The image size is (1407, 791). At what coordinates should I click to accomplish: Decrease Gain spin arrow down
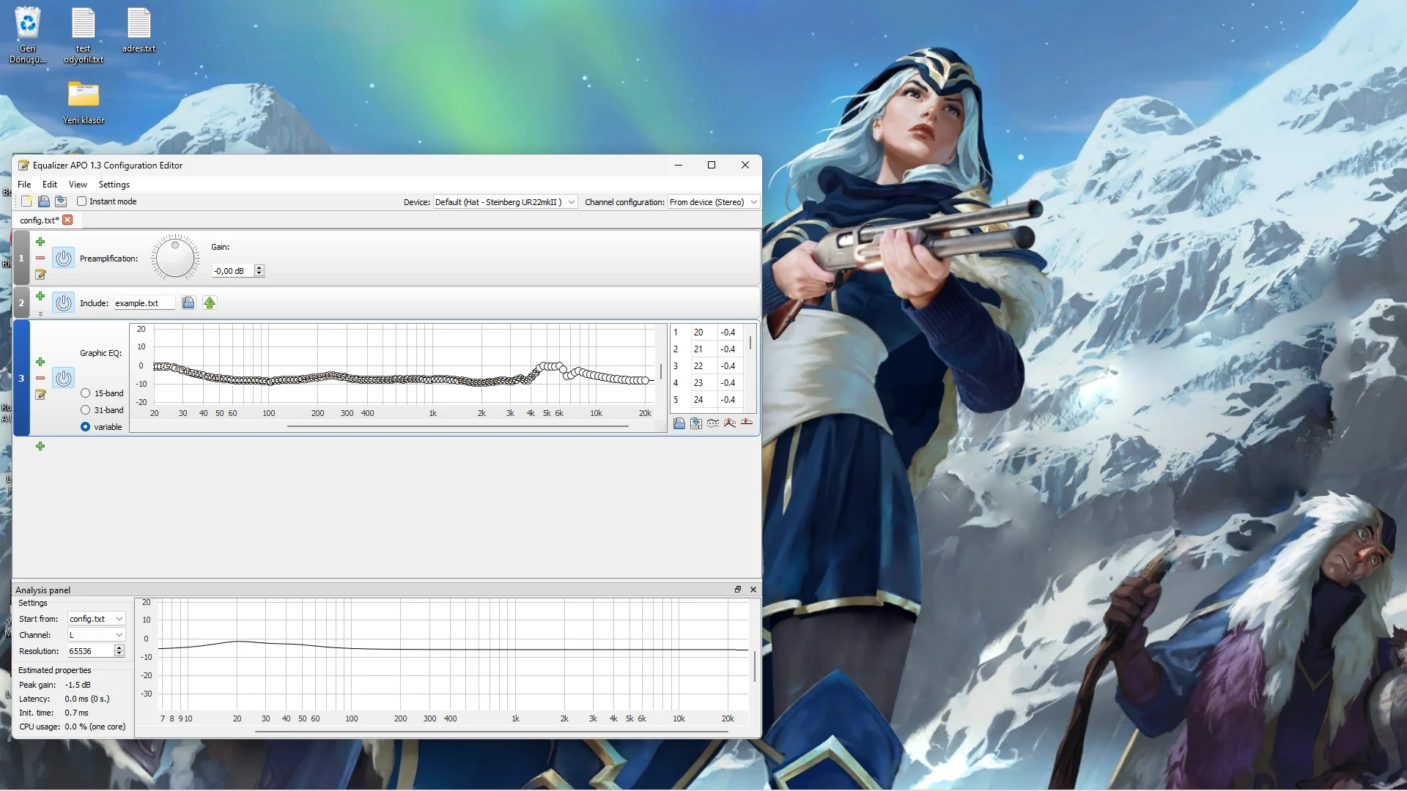pyautogui.click(x=259, y=274)
